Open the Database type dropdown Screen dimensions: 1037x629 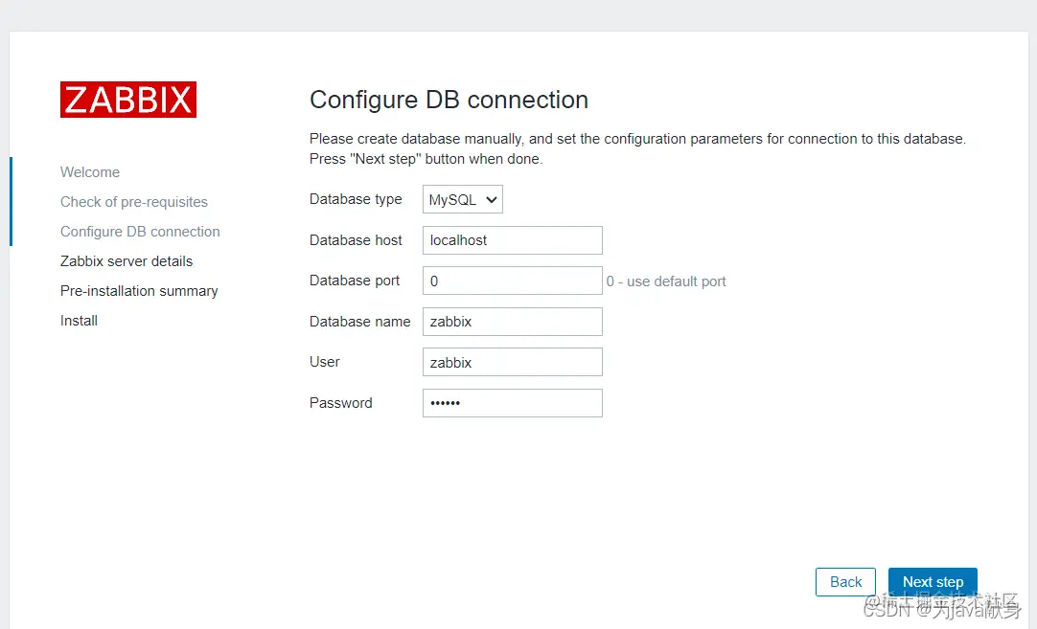coord(462,199)
